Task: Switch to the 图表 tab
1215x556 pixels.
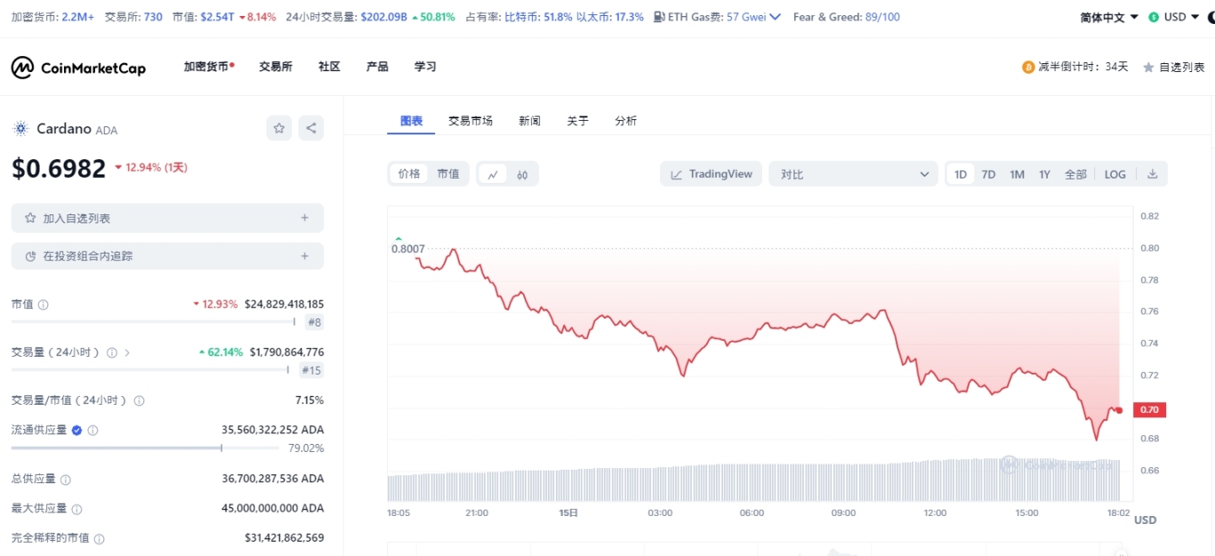Action: pyautogui.click(x=411, y=121)
